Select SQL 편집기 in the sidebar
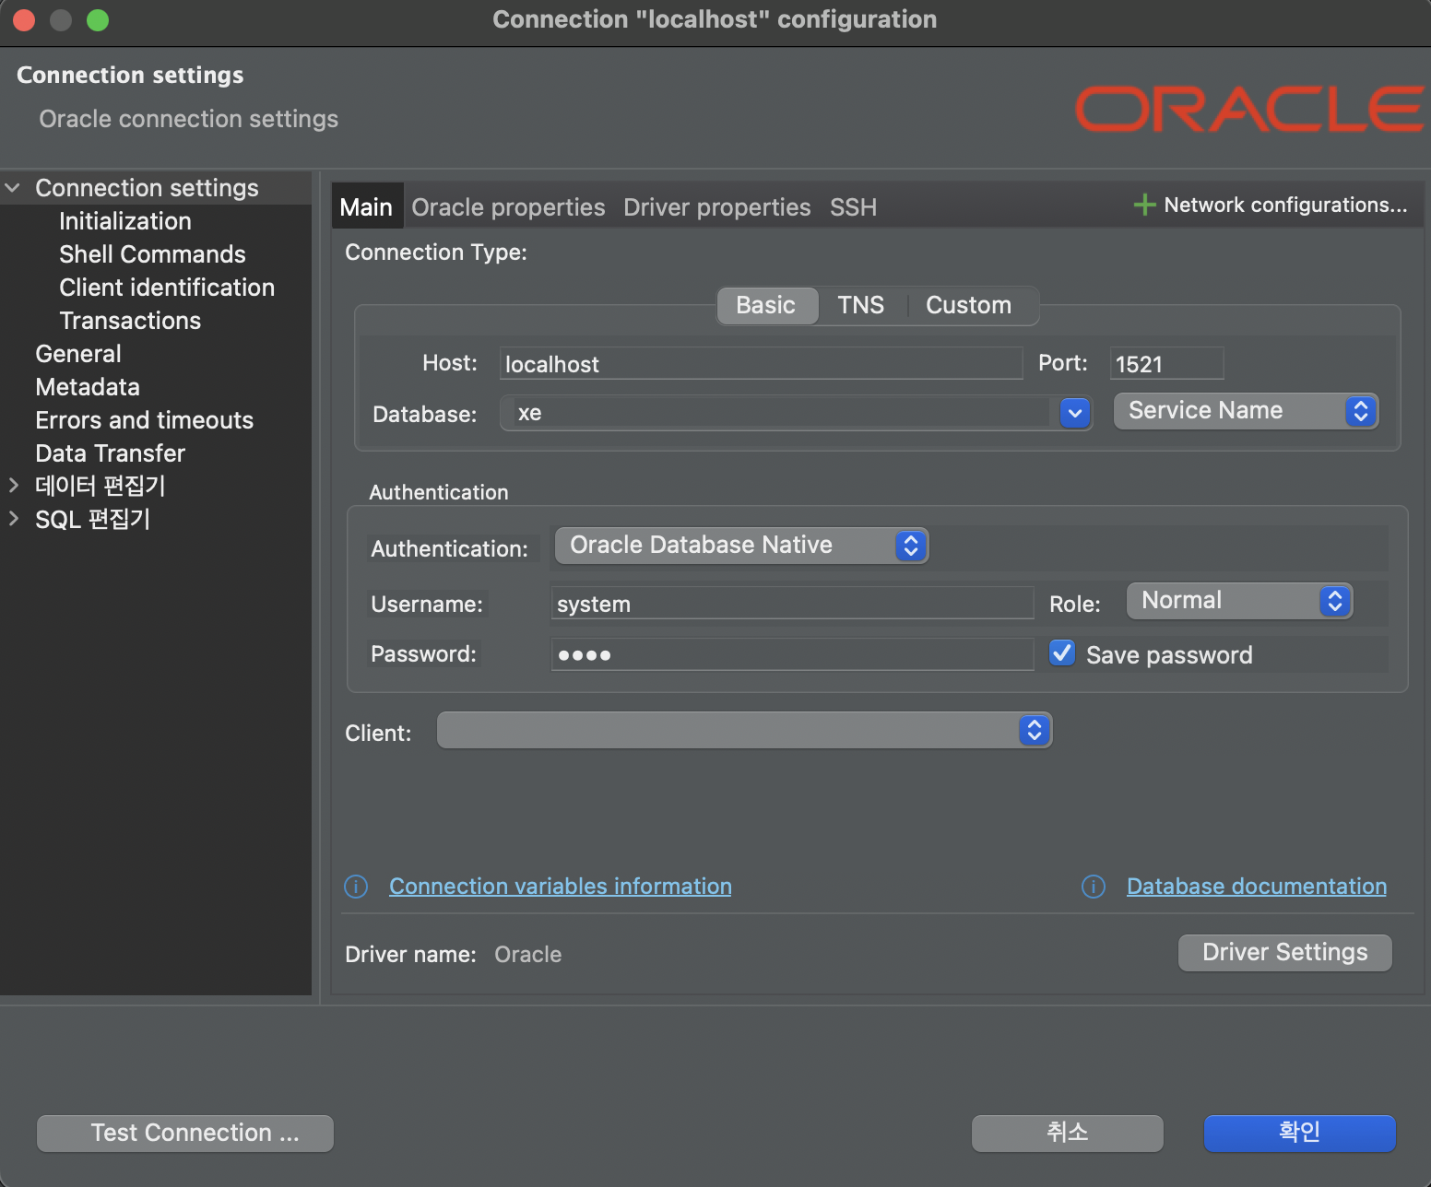 92,519
